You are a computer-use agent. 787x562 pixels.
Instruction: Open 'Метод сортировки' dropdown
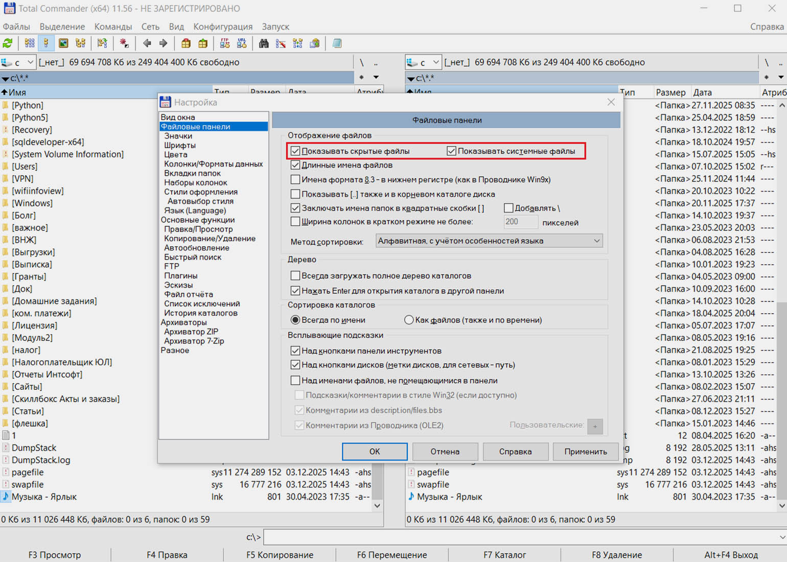click(489, 241)
